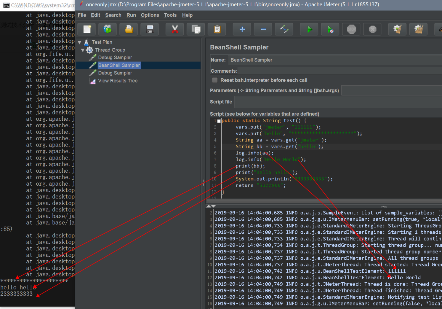Click the Copy toolbar icon

coord(196,29)
